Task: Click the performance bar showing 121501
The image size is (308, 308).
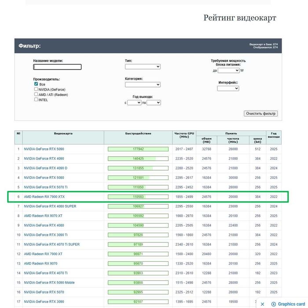Action: [138, 178]
